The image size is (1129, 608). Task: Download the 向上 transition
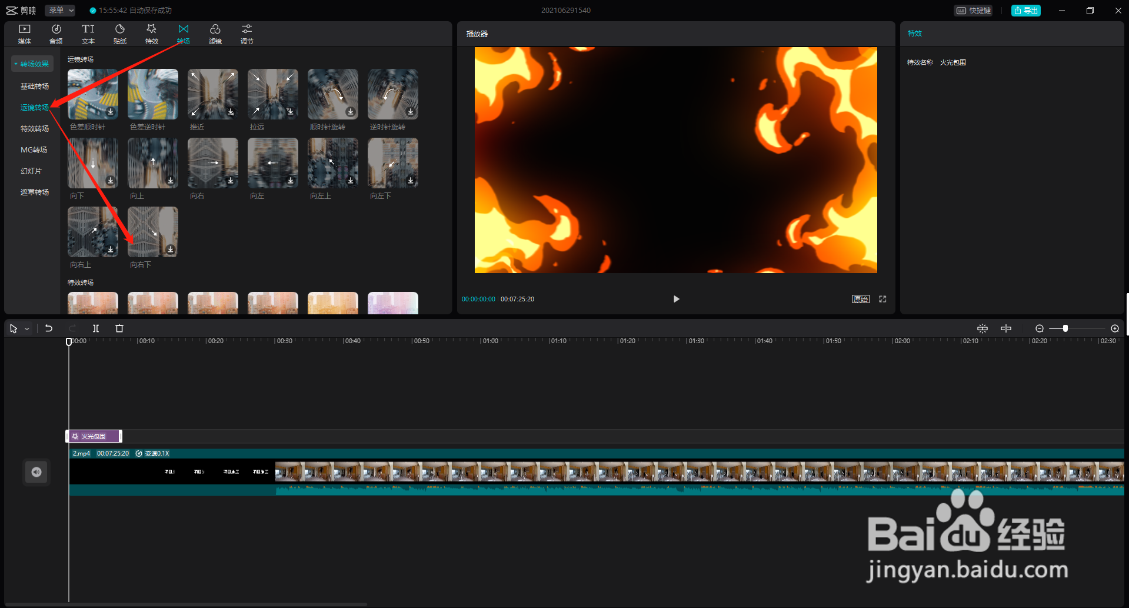[x=171, y=181]
